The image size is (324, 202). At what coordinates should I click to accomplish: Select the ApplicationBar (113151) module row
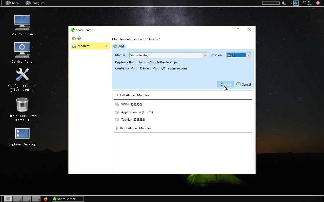pos(183,112)
